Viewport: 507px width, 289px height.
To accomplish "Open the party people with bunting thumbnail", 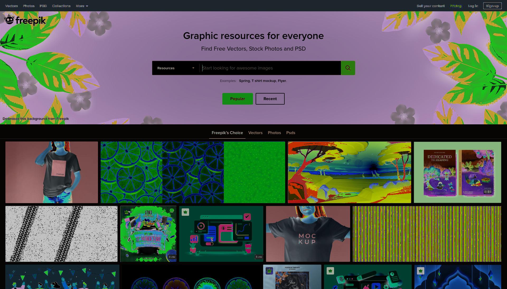I will coord(62,277).
